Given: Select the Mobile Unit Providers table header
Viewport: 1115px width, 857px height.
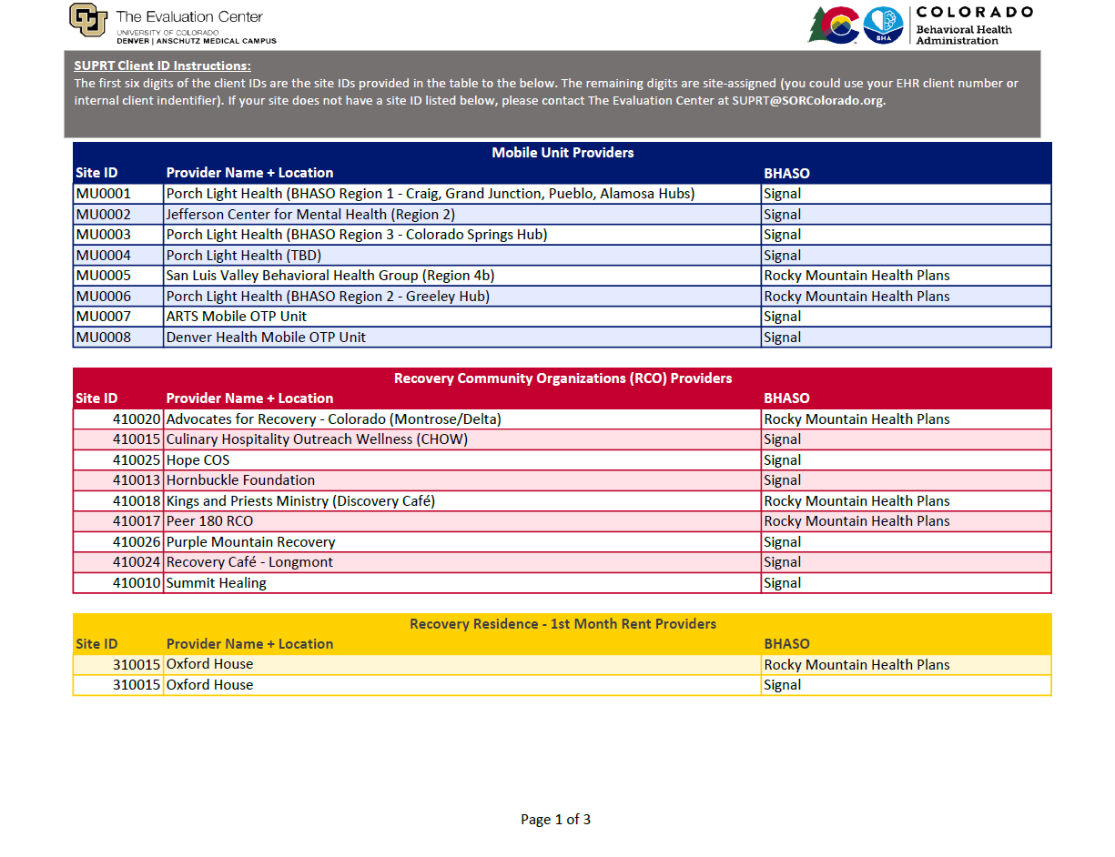Looking at the screenshot, I should click(562, 152).
